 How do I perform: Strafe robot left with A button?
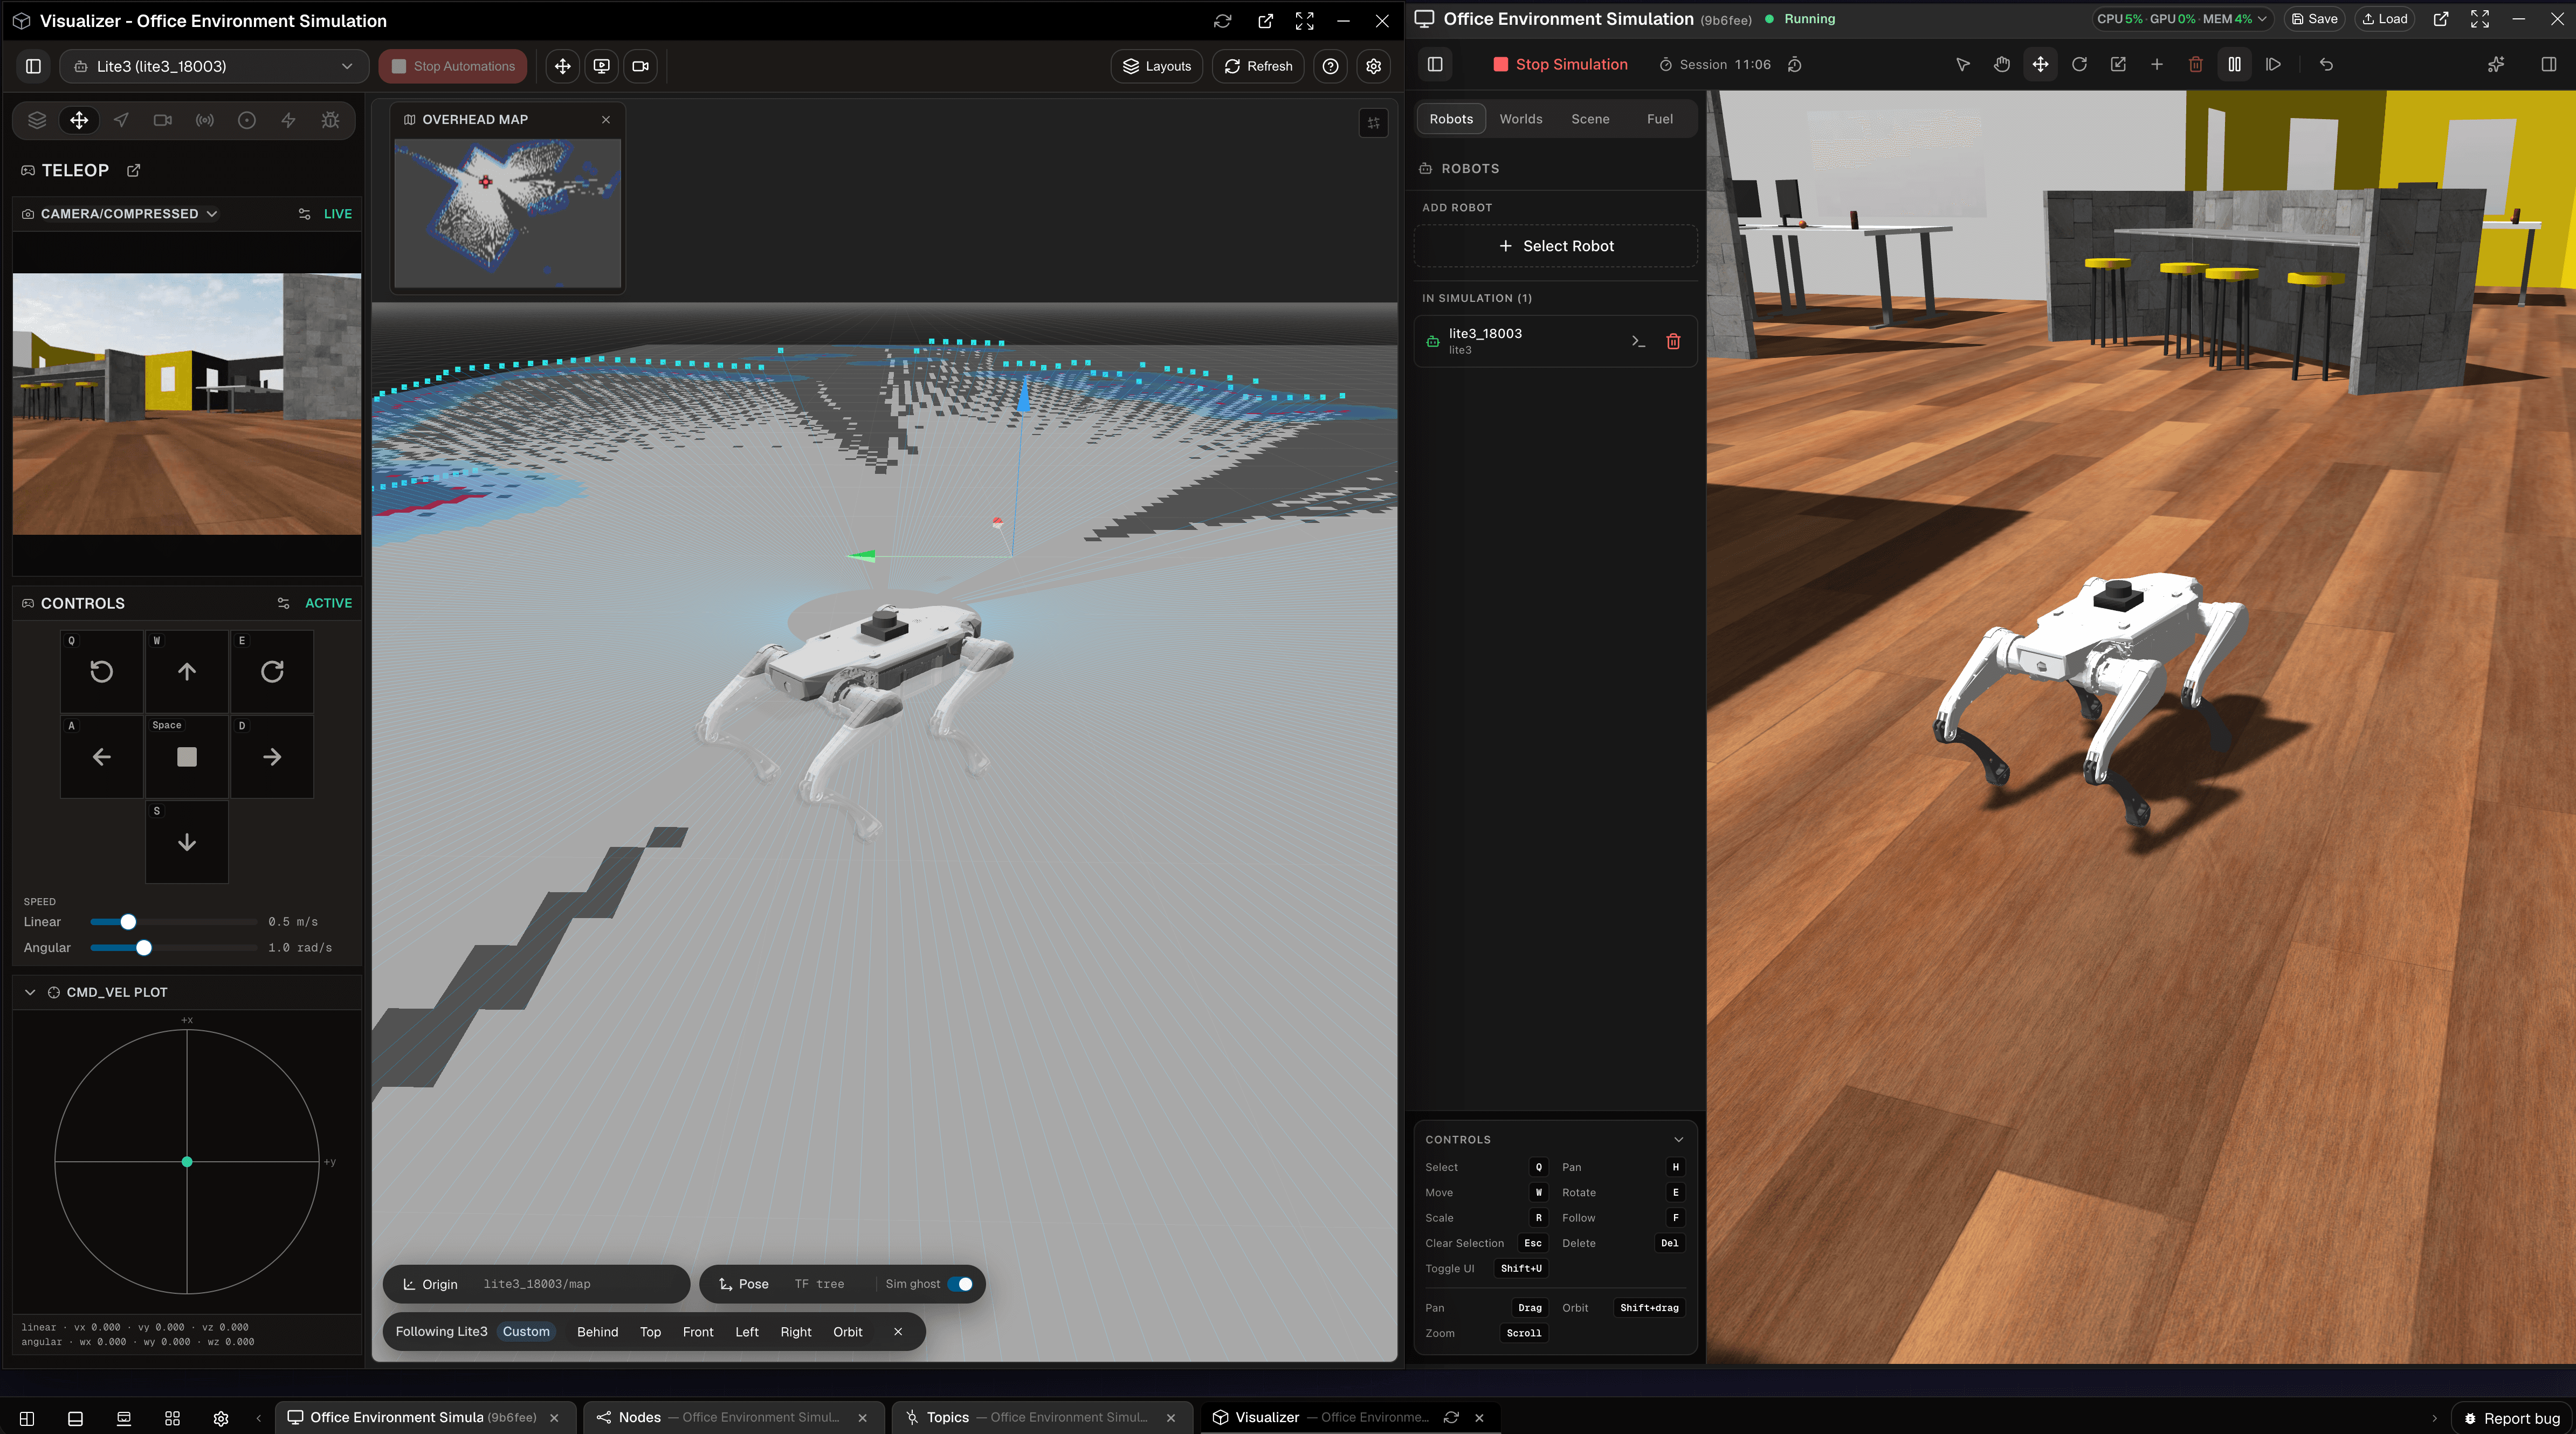[x=101, y=756]
